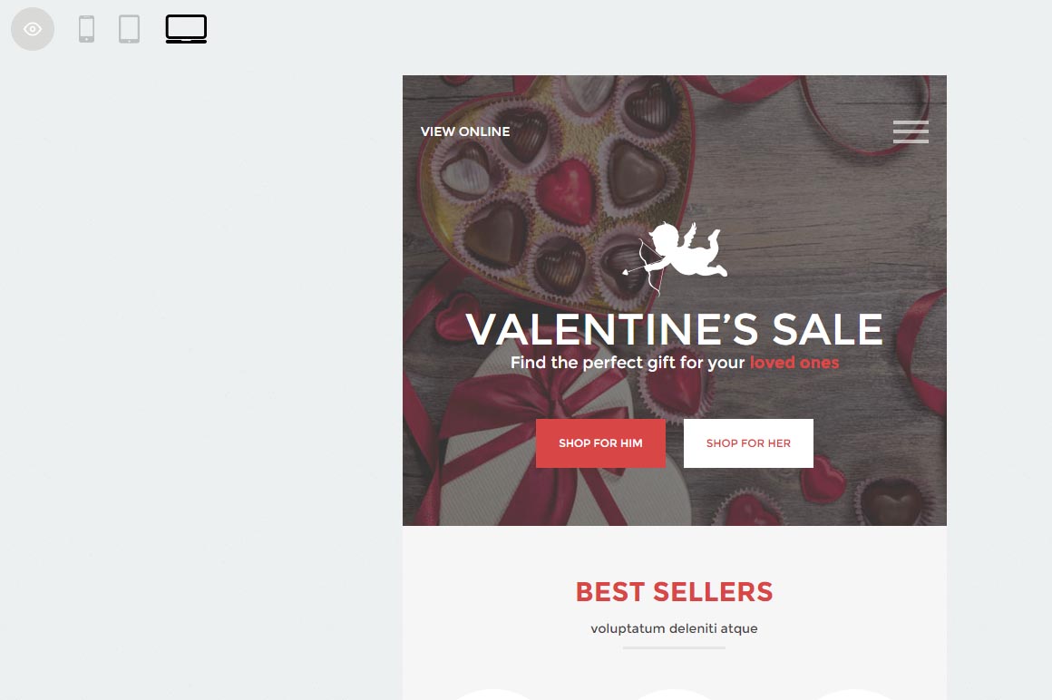Switch to tablet preview mode

130,29
